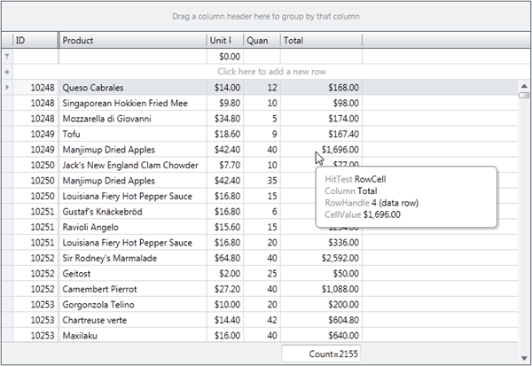This screenshot has width=532, height=366.
Task: Select the Gorgonzola Telino cell
Action: point(133,305)
